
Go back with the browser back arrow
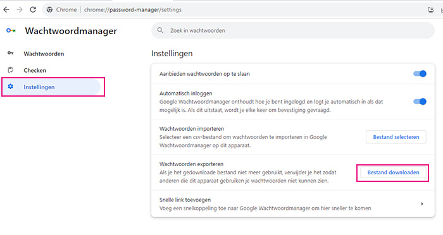click(x=6, y=9)
